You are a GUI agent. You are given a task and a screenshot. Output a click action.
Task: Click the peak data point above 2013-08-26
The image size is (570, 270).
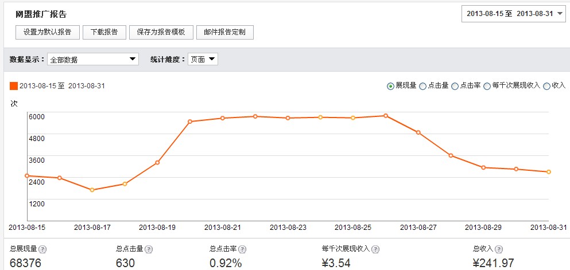[386, 116]
